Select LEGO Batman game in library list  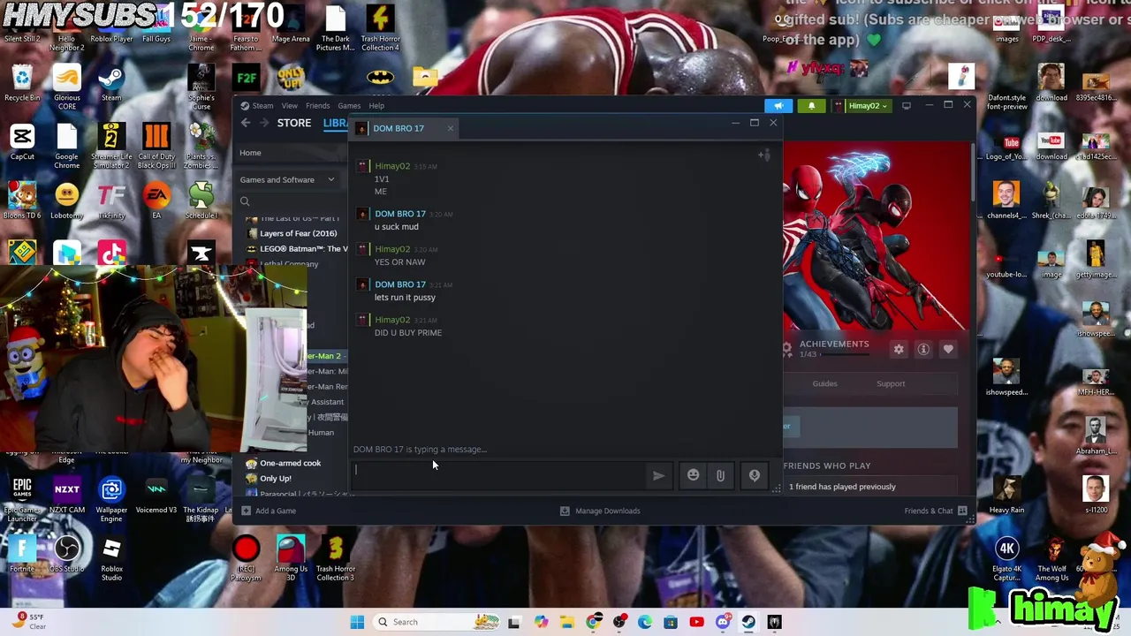[x=297, y=248]
